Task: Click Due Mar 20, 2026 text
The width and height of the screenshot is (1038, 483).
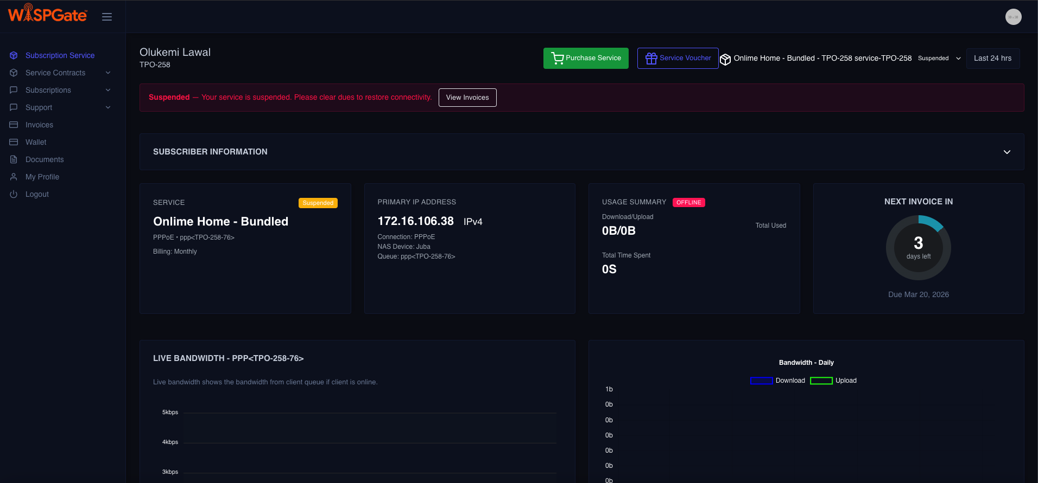Action: pos(918,294)
